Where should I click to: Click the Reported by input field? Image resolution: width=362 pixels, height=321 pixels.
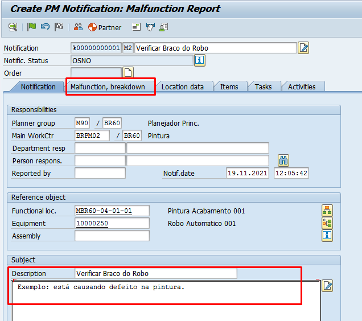pyautogui.click(x=100, y=173)
